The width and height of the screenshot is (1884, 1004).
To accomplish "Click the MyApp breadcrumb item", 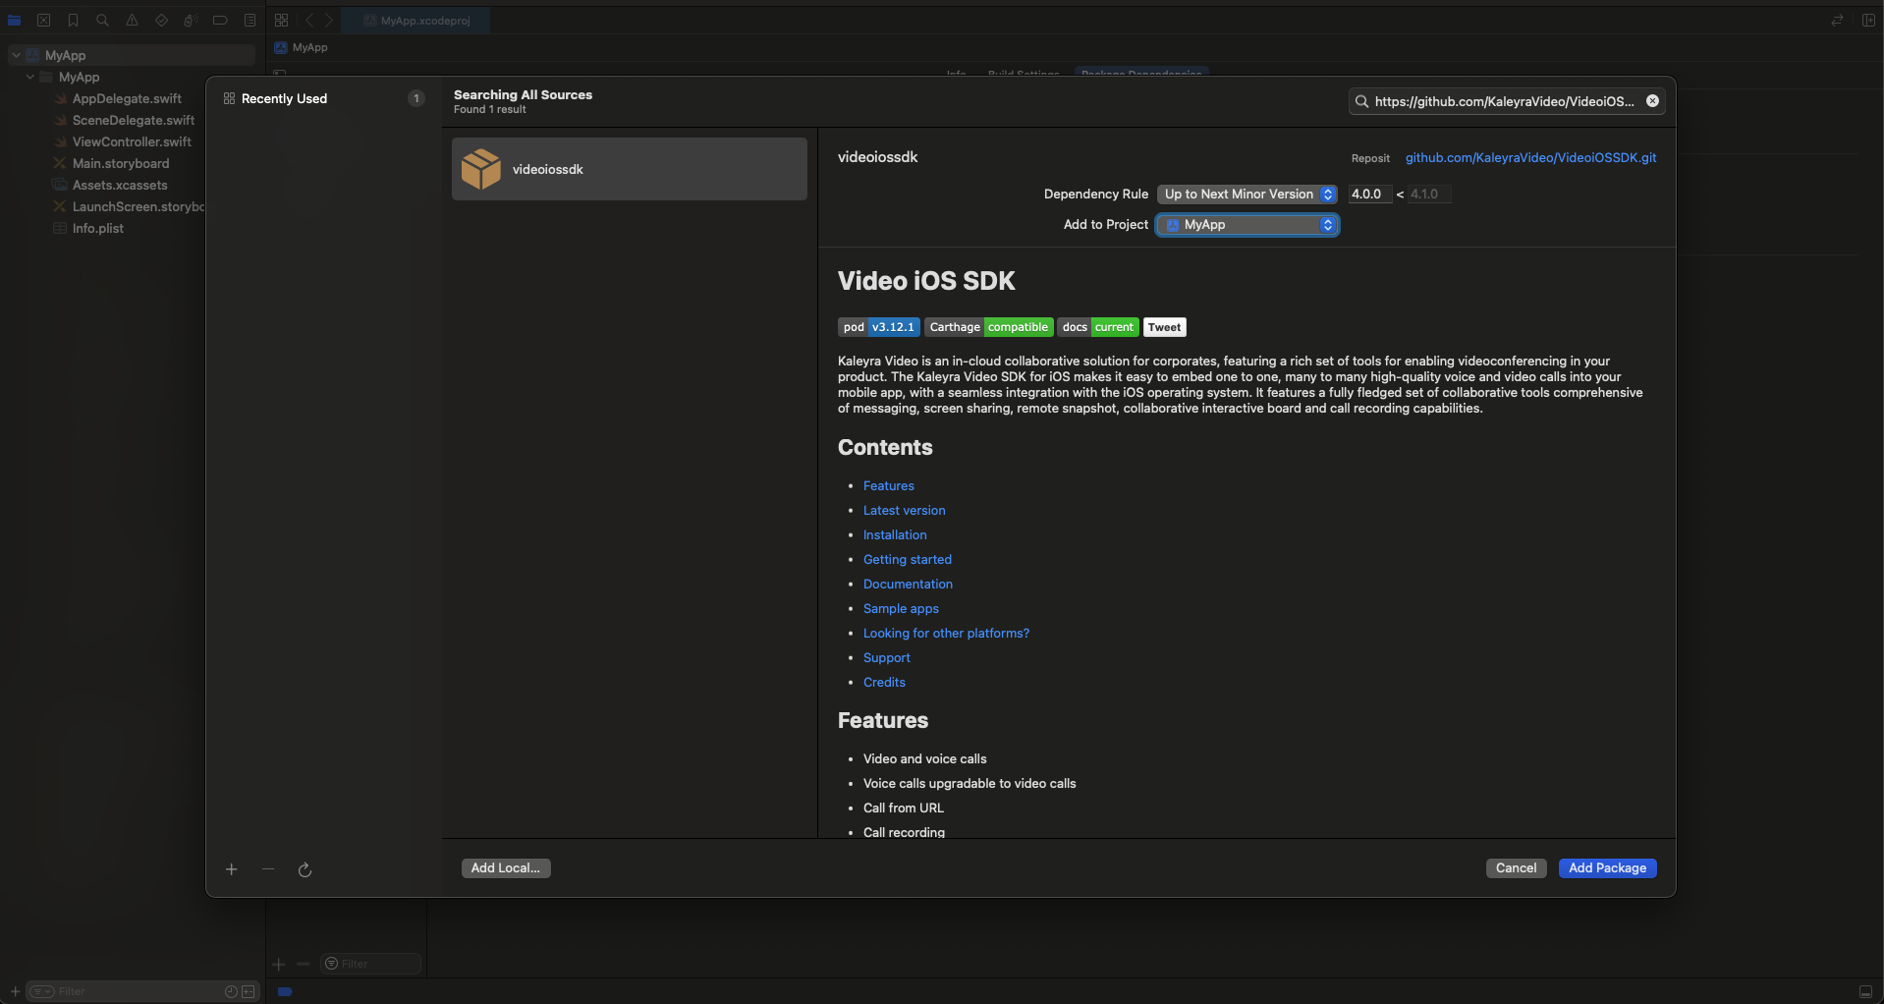I will (302, 47).
